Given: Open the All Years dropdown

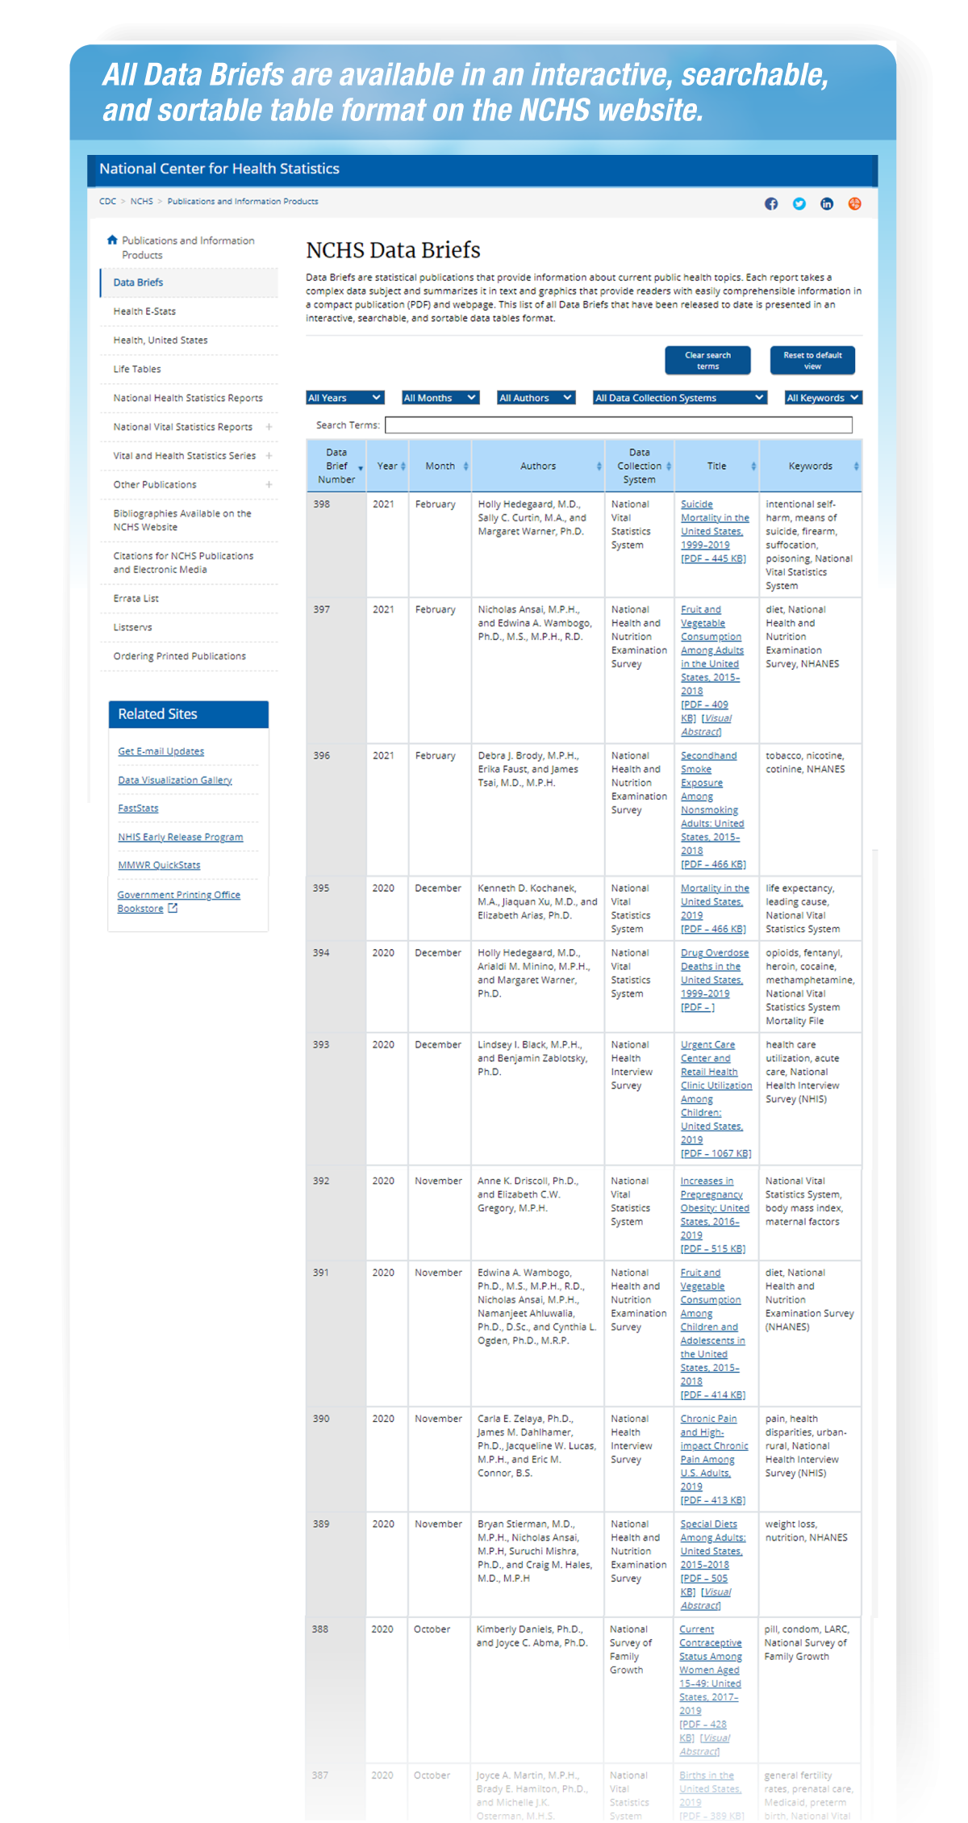Looking at the screenshot, I should coord(345,398).
